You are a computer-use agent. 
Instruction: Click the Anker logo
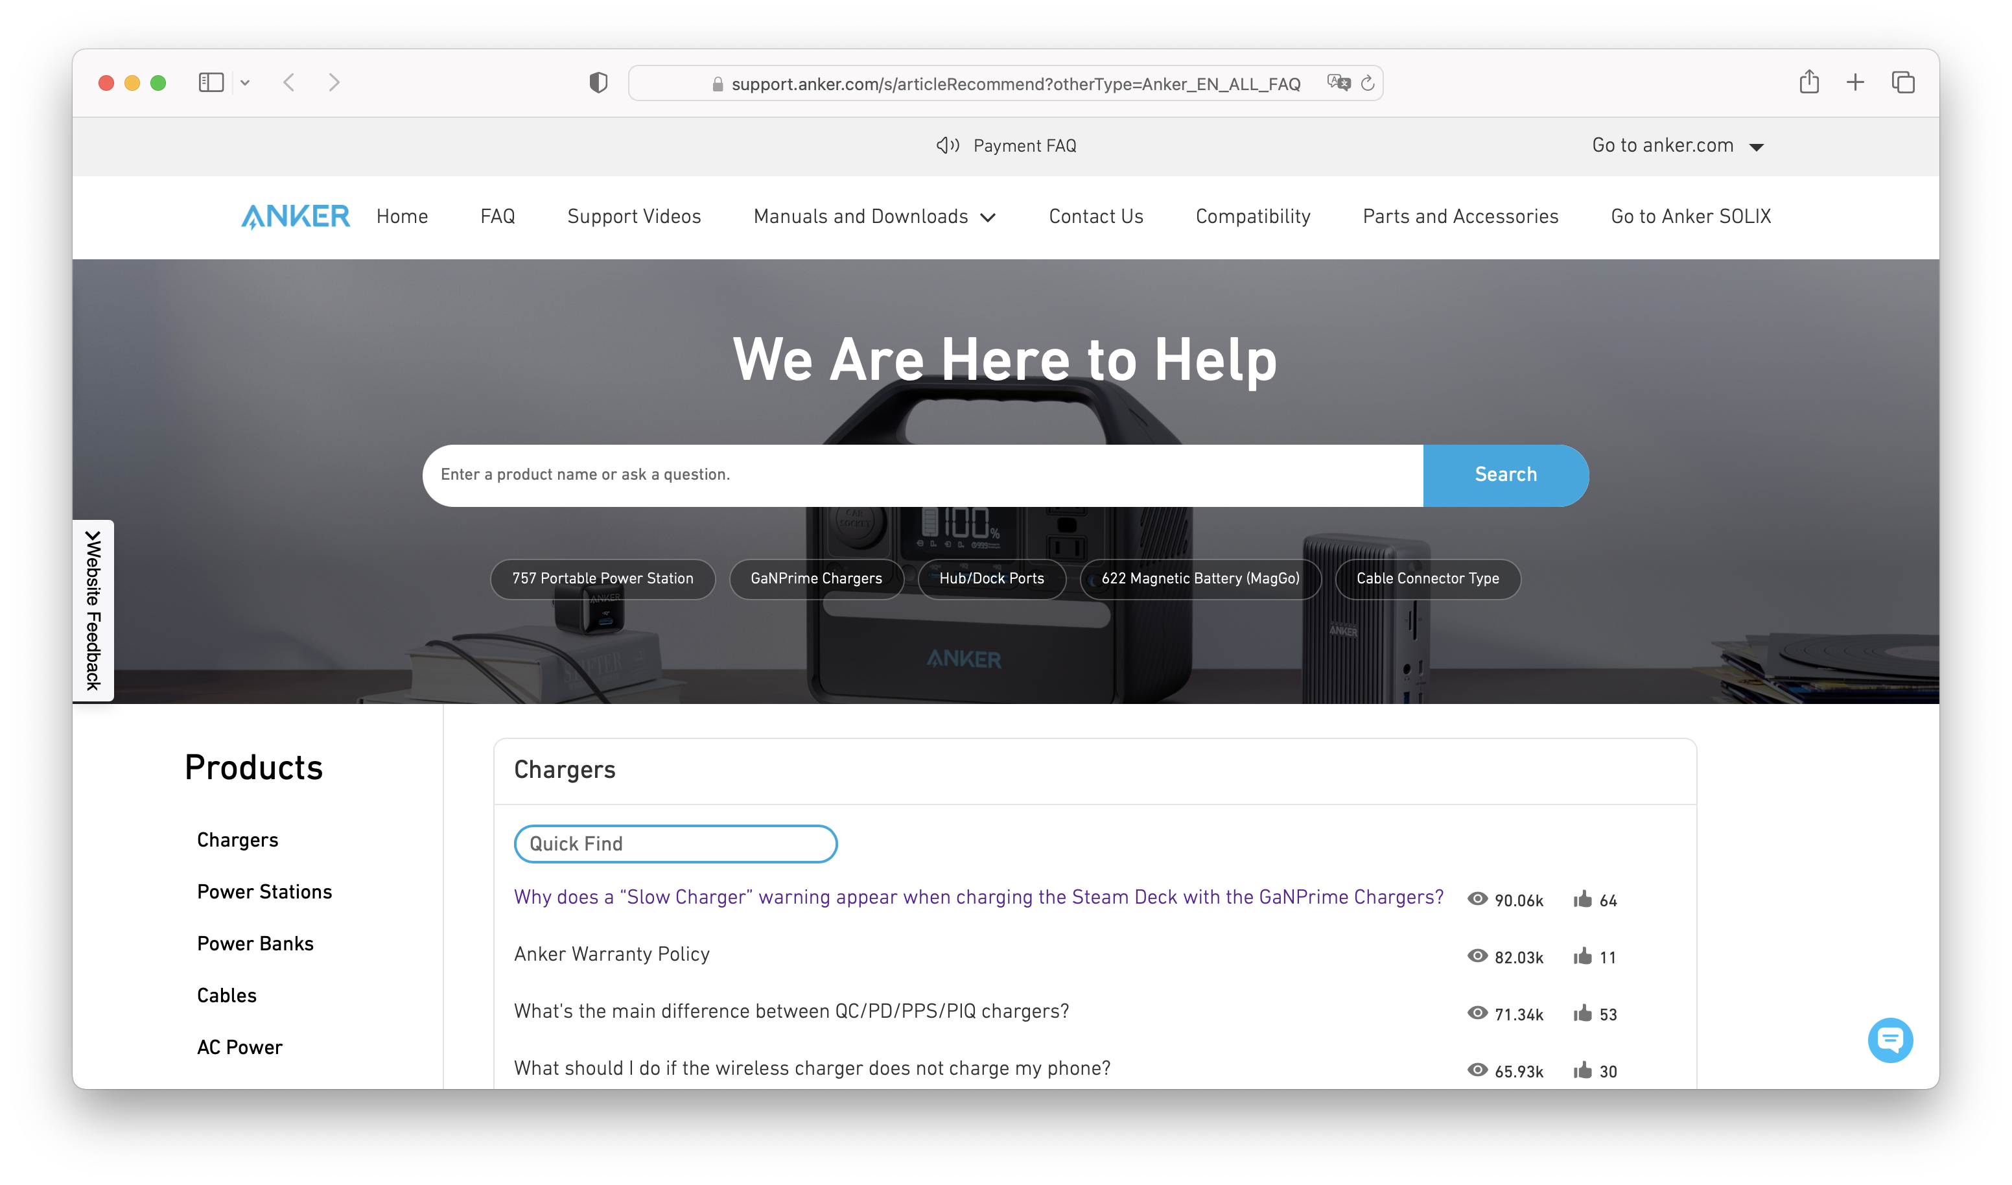(x=296, y=217)
